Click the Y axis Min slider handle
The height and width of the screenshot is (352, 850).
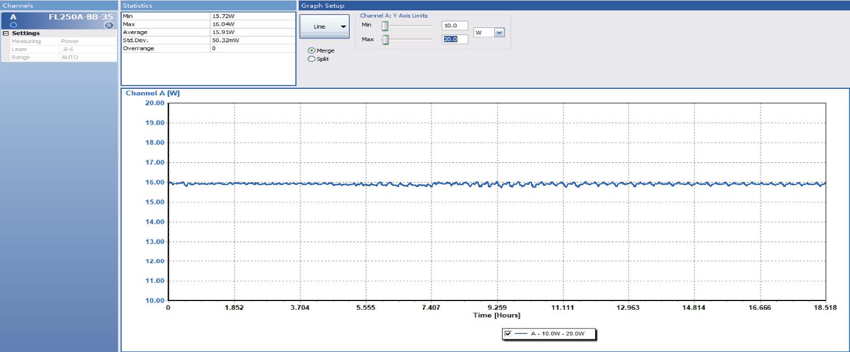pos(385,26)
